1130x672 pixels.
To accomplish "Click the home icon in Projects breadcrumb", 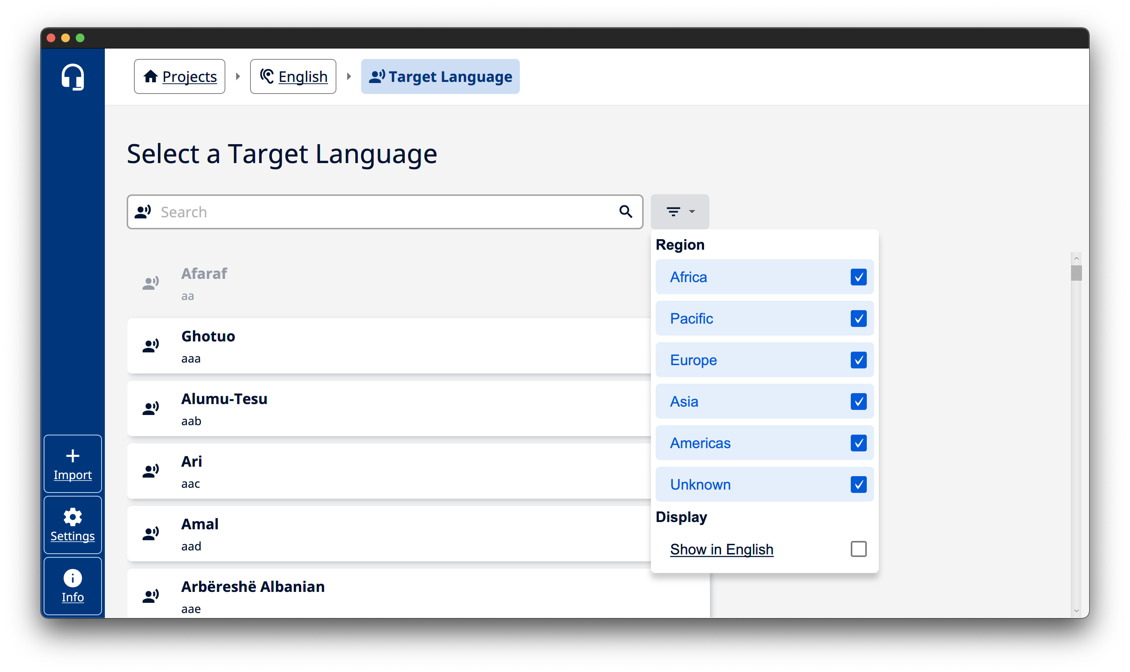I will coord(151,76).
